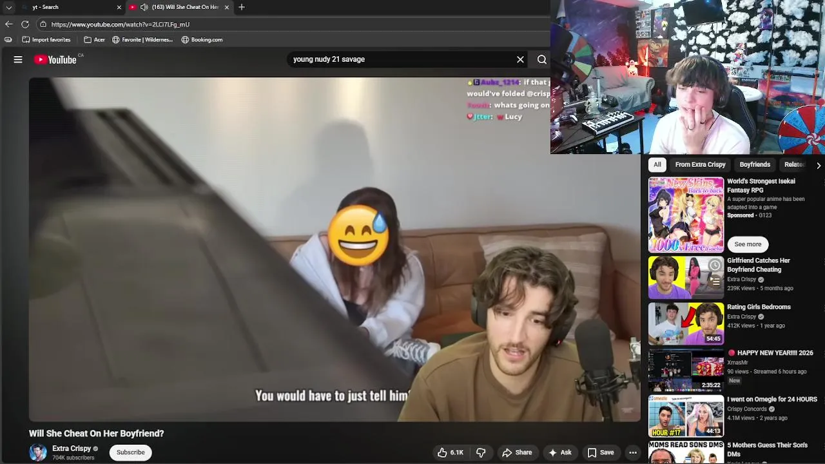Image resolution: width=825 pixels, height=464 pixels.
Task: Open the YouTube guide hamburger menu
Action: tap(18, 59)
